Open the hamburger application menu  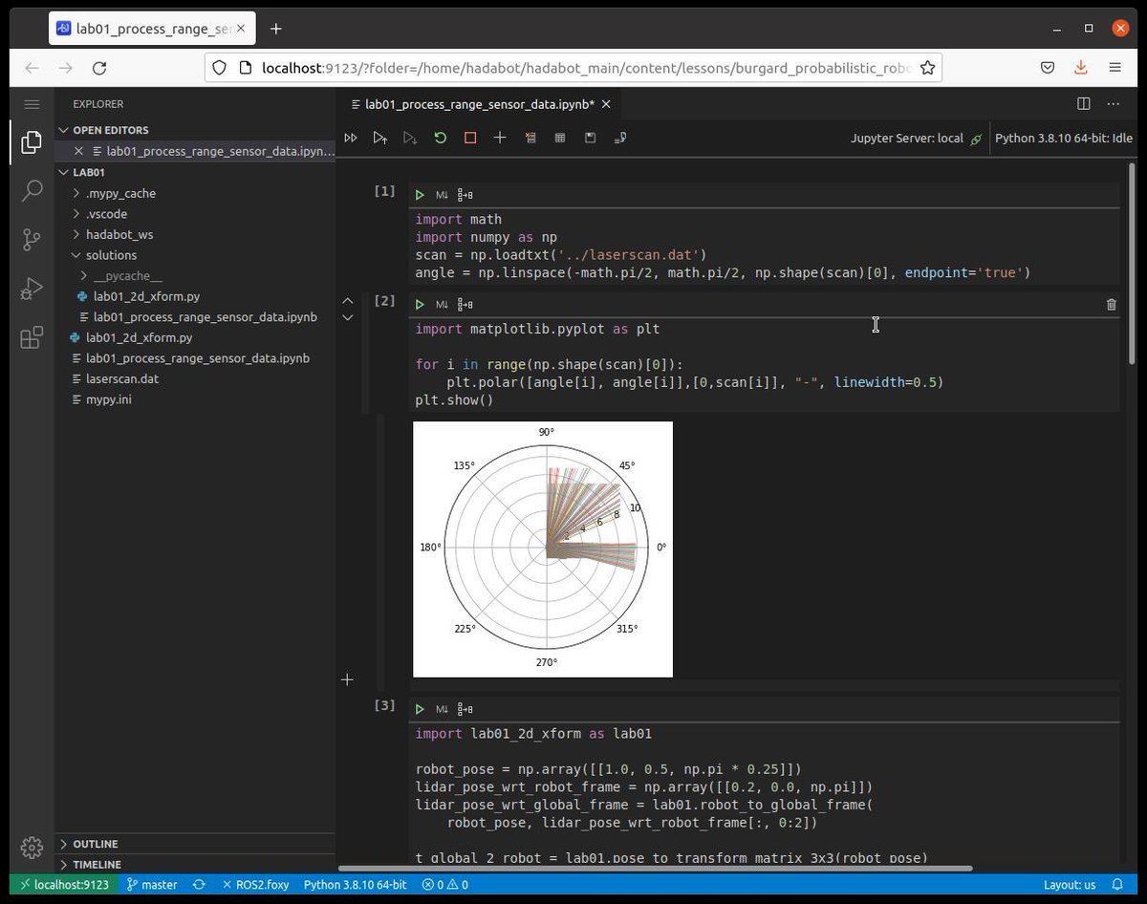click(32, 104)
